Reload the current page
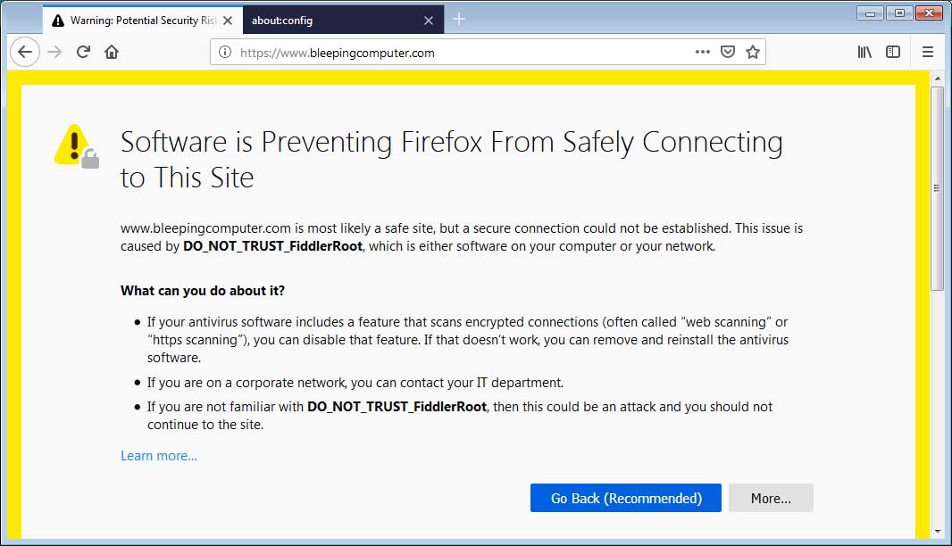Image resolution: width=952 pixels, height=546 pixels. pos(83,52)
